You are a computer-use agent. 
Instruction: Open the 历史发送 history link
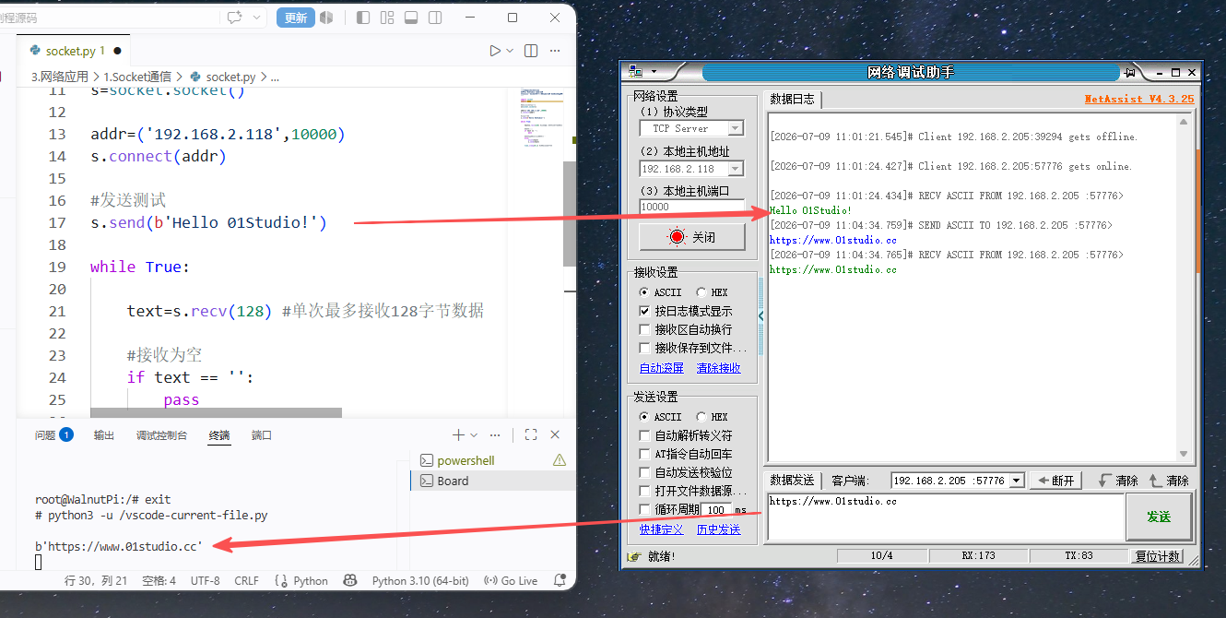pos(718,529)
